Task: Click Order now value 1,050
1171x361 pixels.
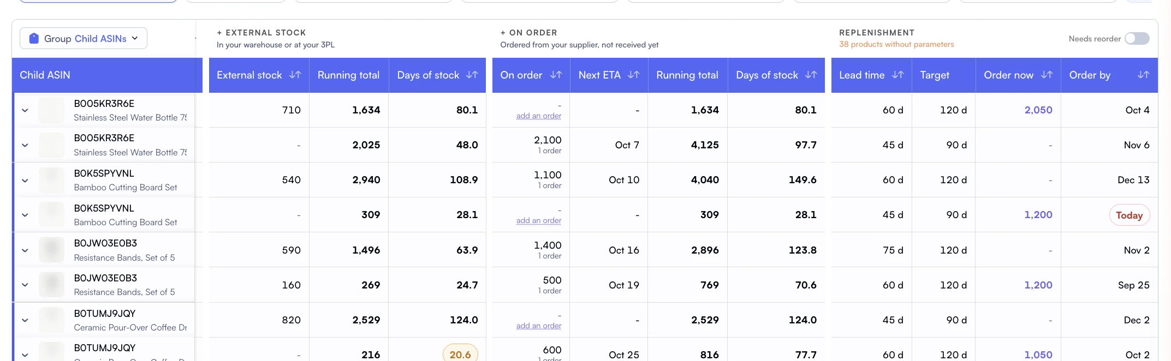Action: point(1038,354)
